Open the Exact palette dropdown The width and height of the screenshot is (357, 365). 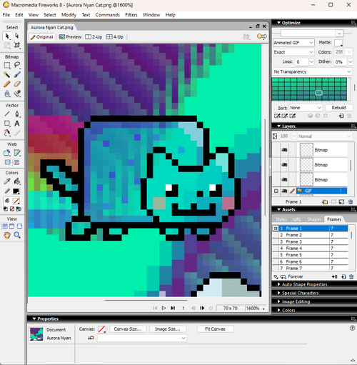pyautogui.click(x=311, y=52)
